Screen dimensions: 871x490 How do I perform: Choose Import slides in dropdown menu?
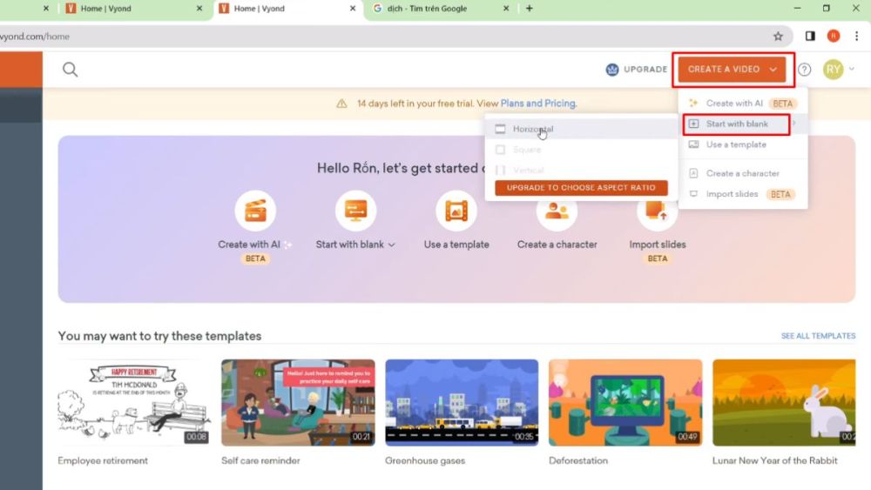coord(743,194)
